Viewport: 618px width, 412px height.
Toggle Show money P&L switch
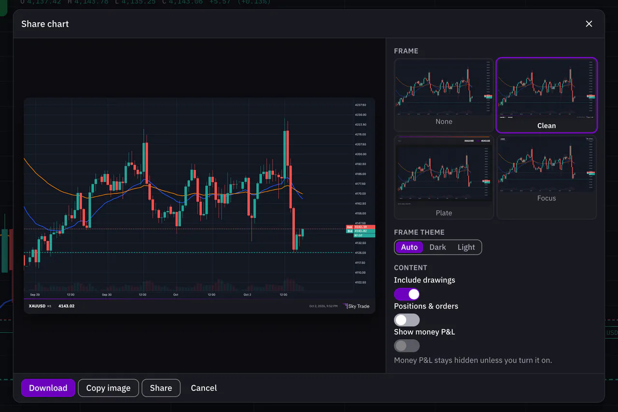407,346
